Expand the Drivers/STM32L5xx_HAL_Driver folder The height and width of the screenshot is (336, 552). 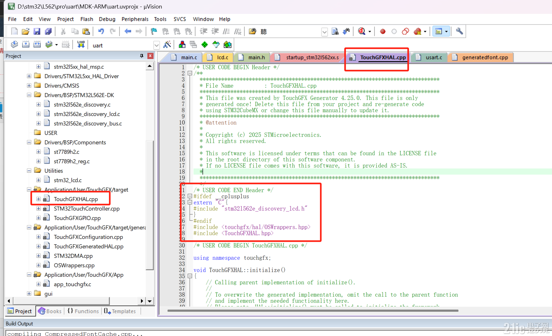click(x=29, y=76)
